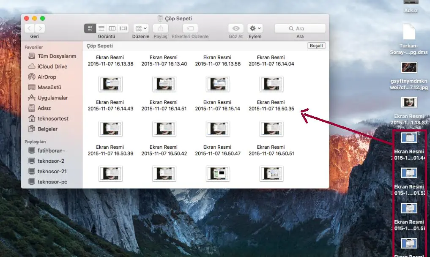430x257 pixels.
Task: Switch to Cover Flow view
Action: [x=123, y=28]
